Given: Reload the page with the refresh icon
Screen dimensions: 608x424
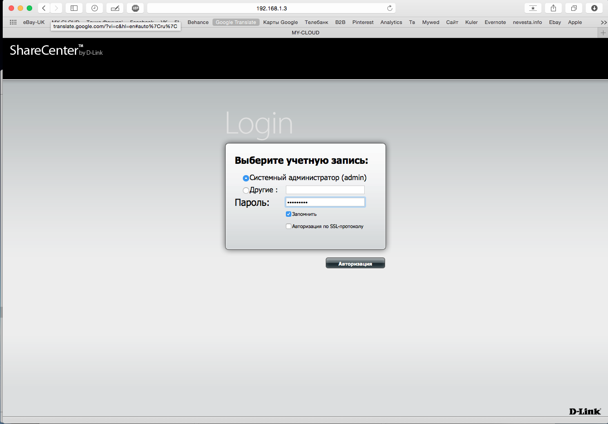Looking at the screenshot, I should pos(390,8).
